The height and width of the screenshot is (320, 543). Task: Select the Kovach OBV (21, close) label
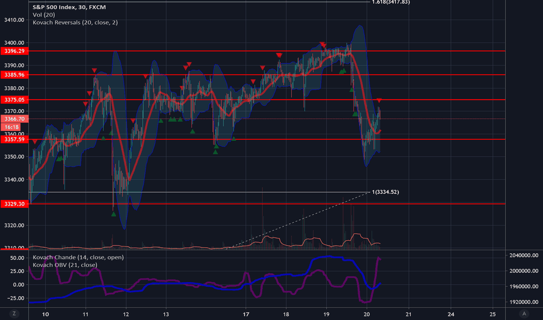click(x=65, y=265)
